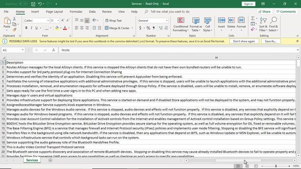
Task: Click Merge & Center
Action: (117, 28)
